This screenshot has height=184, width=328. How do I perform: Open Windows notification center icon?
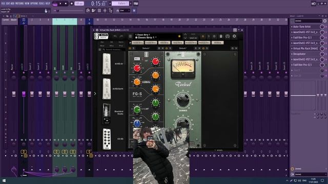click(x=322, y=180)
